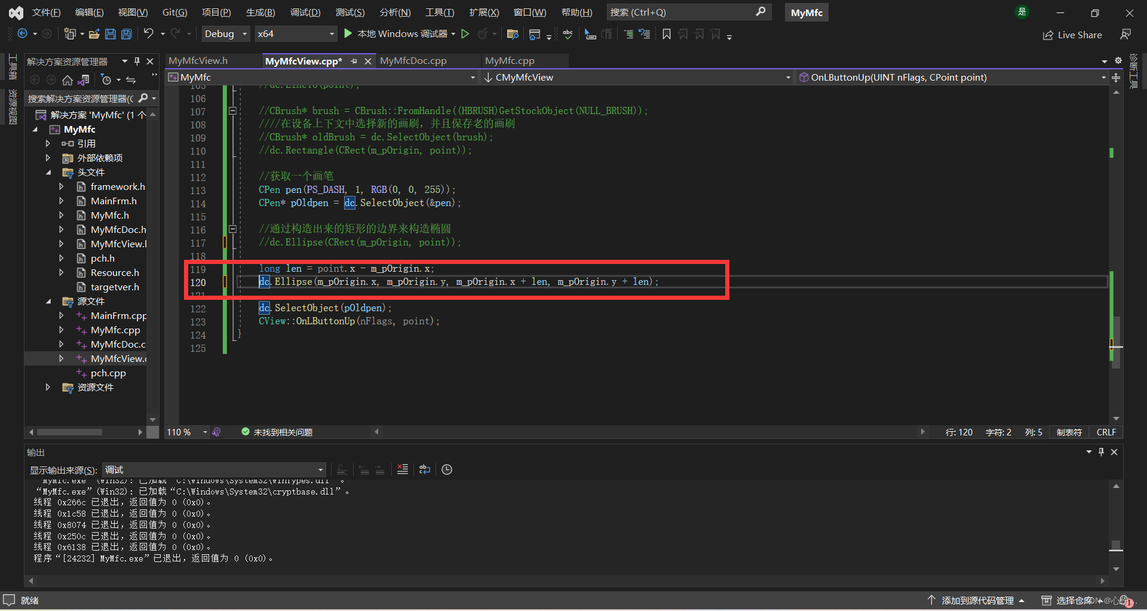Click the Output panel scroll down arrow

point(1116,569)
